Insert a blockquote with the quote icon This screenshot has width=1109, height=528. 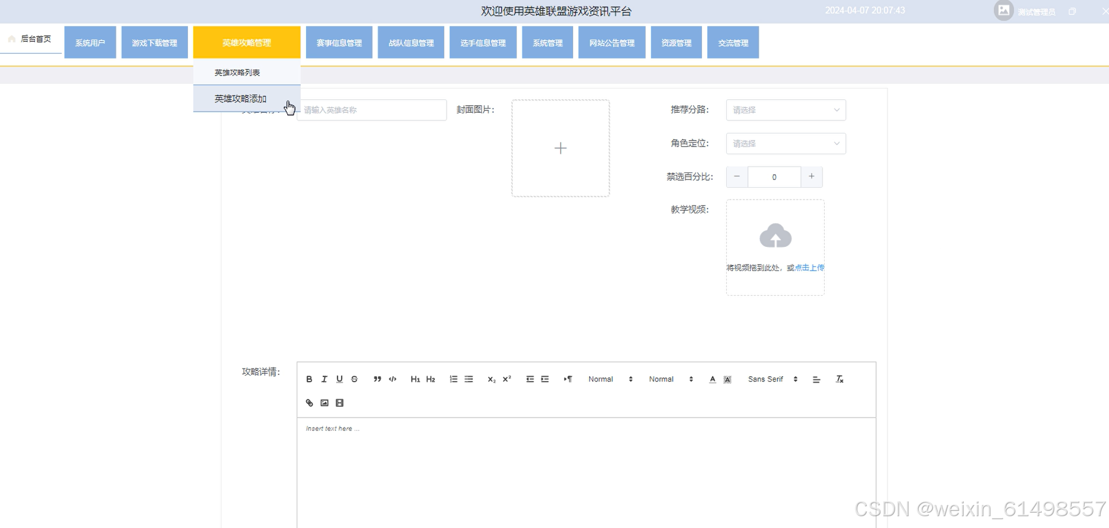377,379
